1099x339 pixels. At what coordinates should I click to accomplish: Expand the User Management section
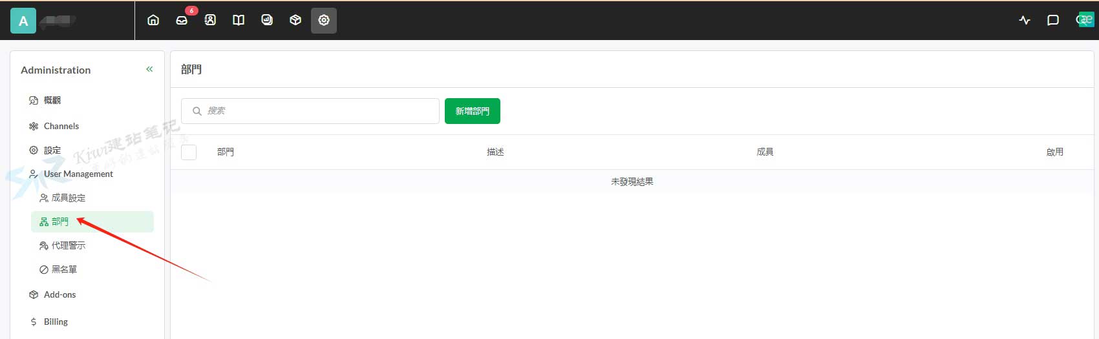tap(71, 174)
